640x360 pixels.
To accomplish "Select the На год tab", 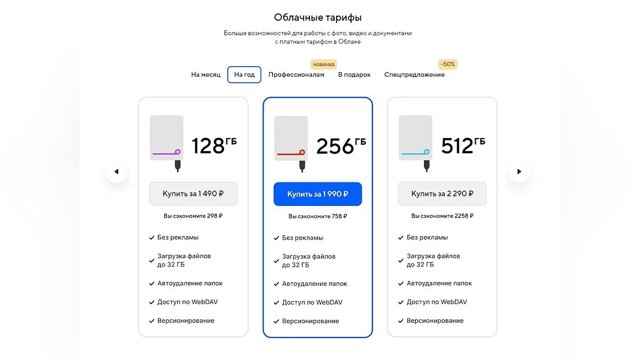I will pyautogui.click(x=244, y=75).
